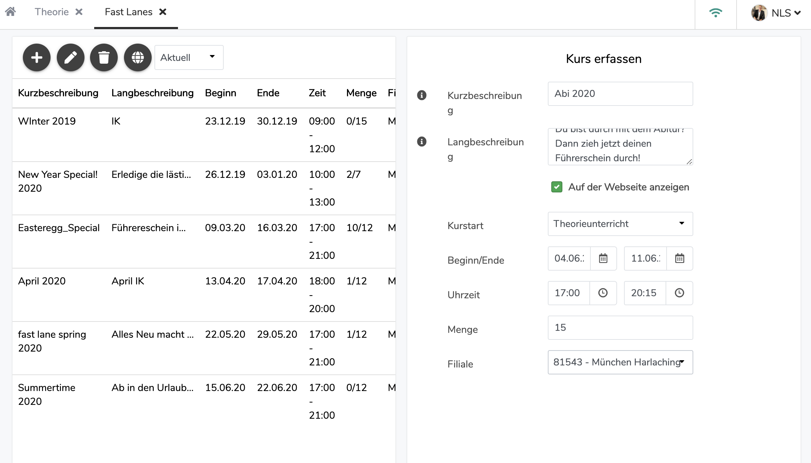Open clock picker for 17:00 start time
The width and height of the screenshot is (811, 463).
[x=603, y=293]
